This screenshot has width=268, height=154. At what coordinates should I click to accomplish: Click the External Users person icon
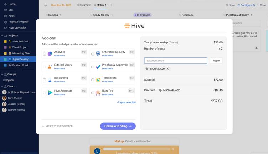pos(50,67)
